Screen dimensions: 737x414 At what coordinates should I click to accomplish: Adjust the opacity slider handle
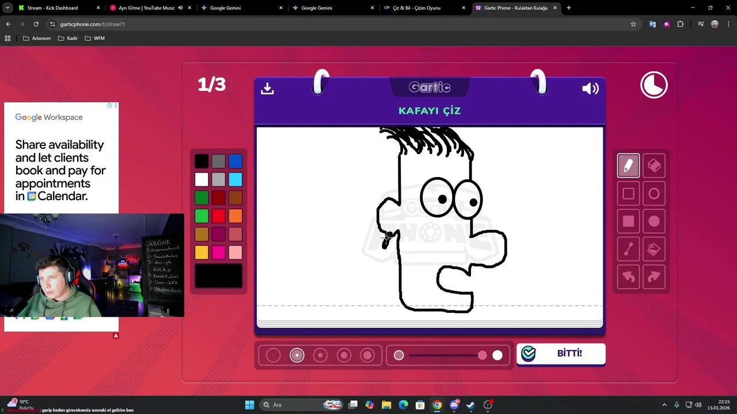point(483,355)
